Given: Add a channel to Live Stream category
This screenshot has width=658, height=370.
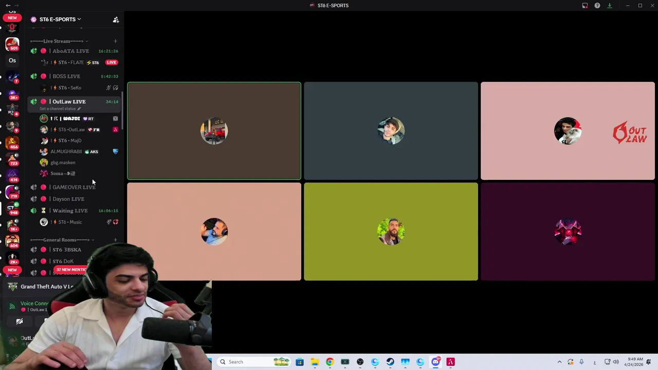Looking at the screenshot, I should pyautogui.click(x=115, y=41).
